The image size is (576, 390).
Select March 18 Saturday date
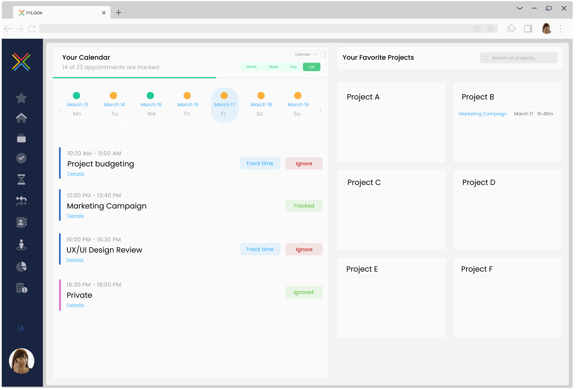pyautogui.click(x=261, y=104)
